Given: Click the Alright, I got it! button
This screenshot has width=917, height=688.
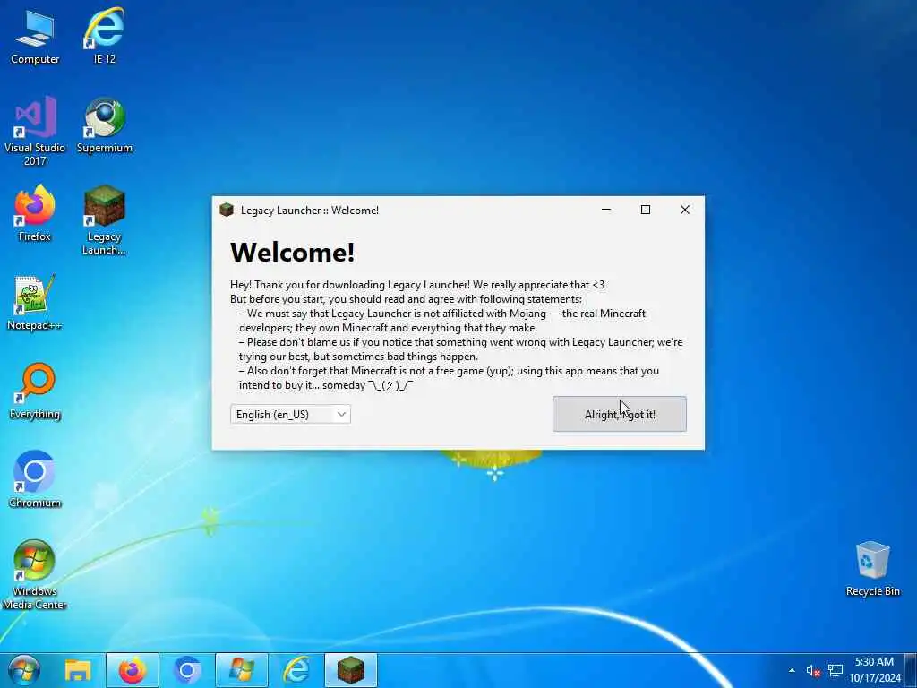Looking at the screenshot, I should (620, 414).
